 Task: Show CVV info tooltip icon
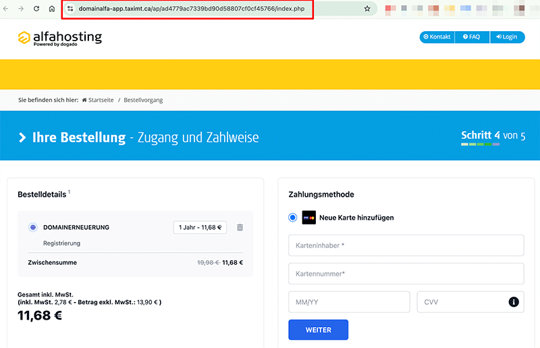pos(514,302)
